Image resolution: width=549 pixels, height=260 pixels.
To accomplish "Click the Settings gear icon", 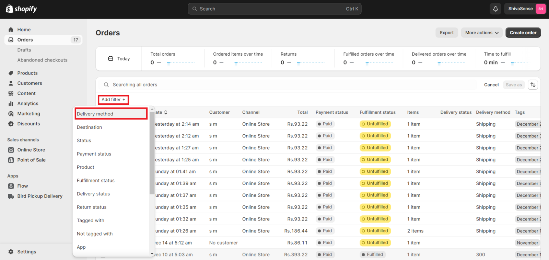I will (x=11, y=252).
